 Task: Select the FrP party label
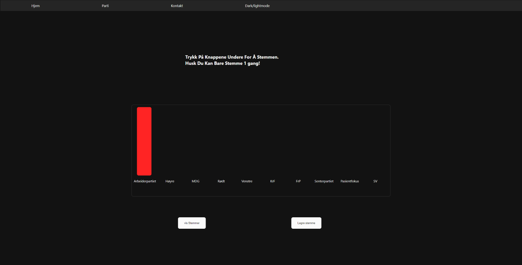tap(298, 181)
